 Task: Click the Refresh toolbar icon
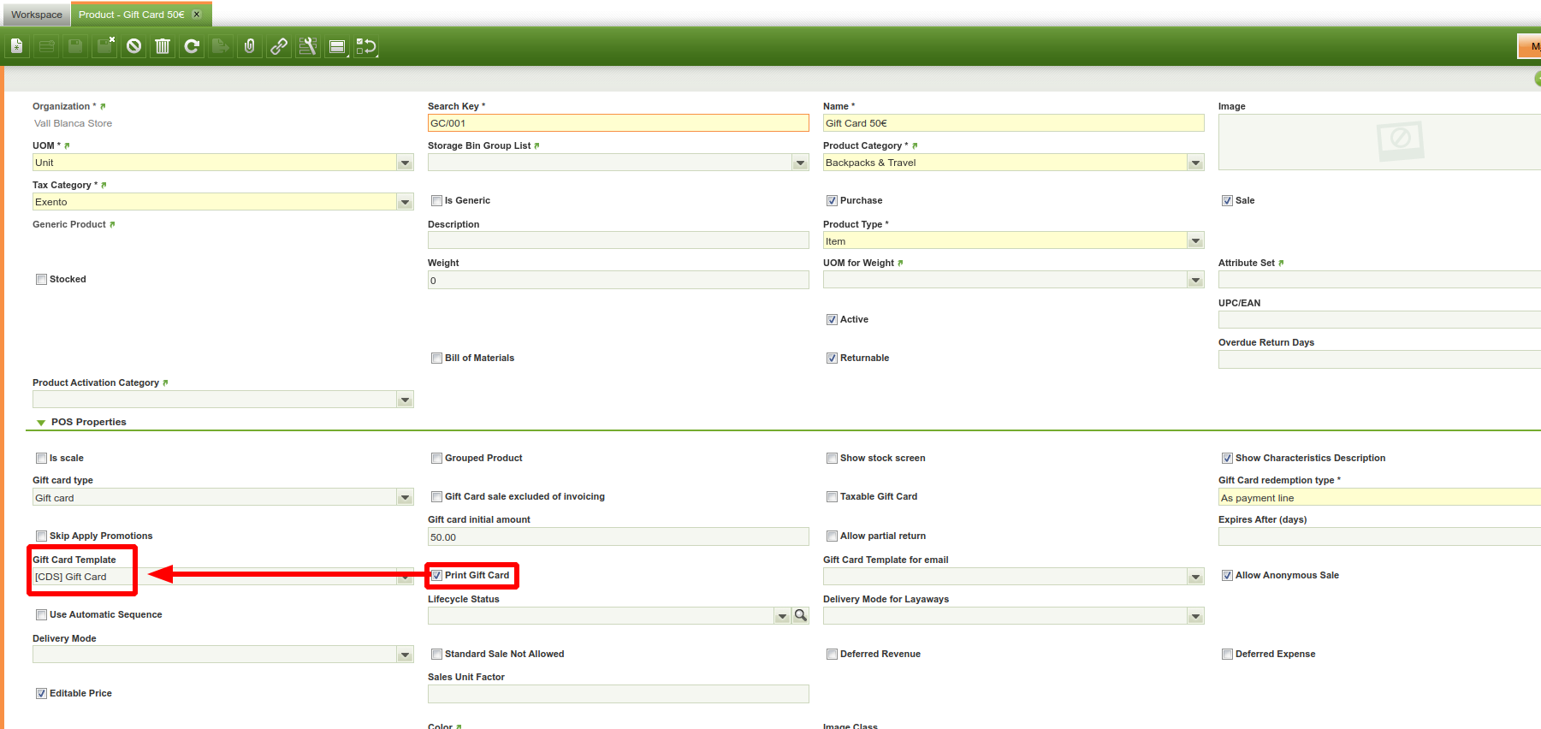pyautogui.click(x=192, y=46)
